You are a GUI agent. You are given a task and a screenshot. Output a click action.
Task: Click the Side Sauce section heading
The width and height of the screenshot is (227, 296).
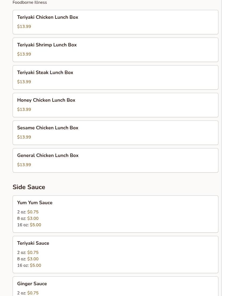29,187
